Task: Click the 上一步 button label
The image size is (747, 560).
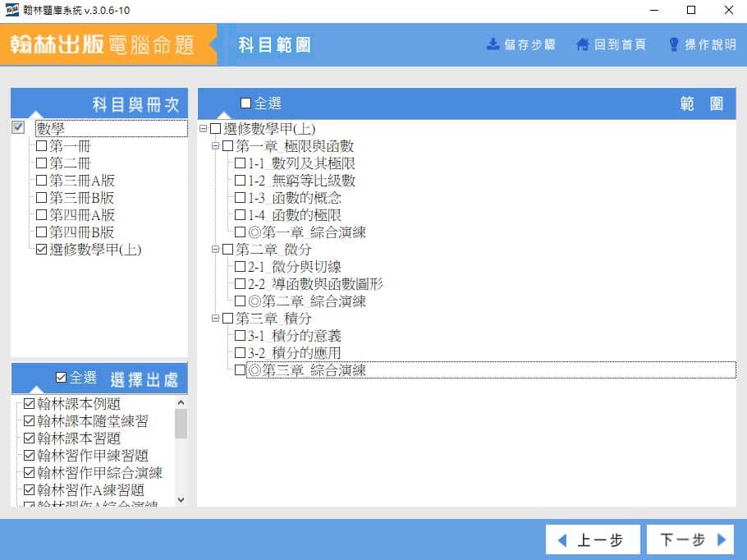Action: pyautogui.click(x=600, y=540)
